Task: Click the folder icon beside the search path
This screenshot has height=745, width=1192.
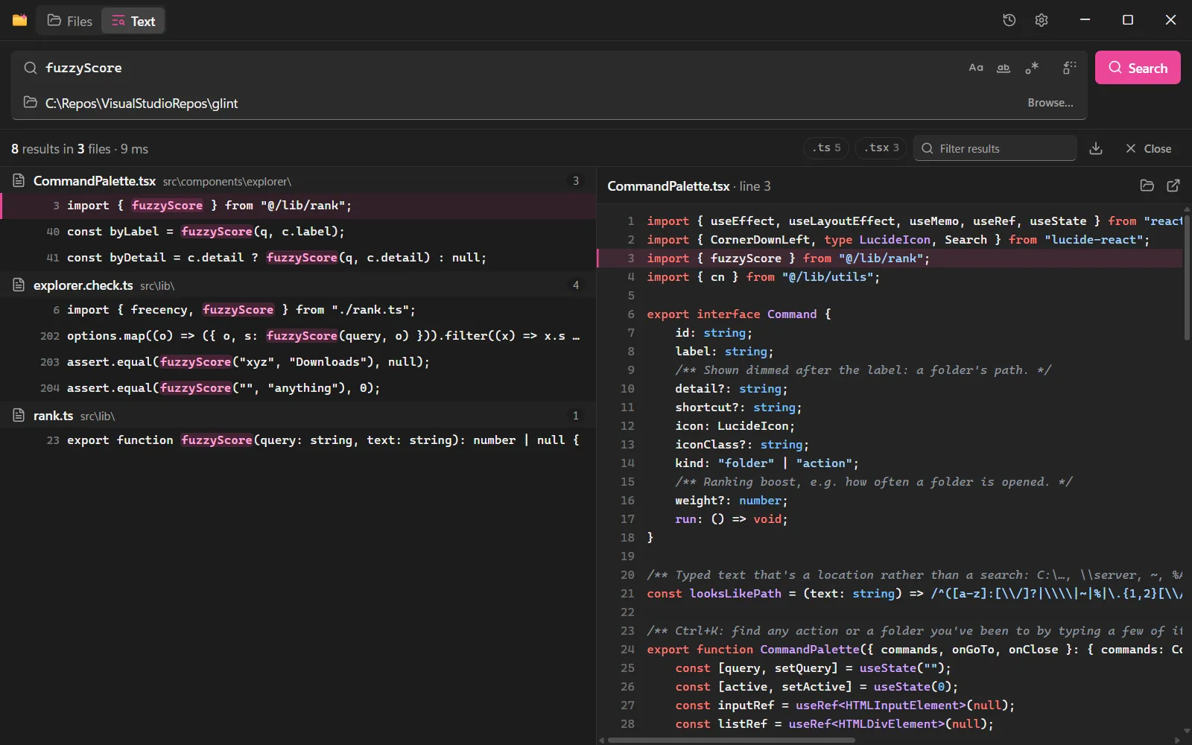Action: (31, 102)
